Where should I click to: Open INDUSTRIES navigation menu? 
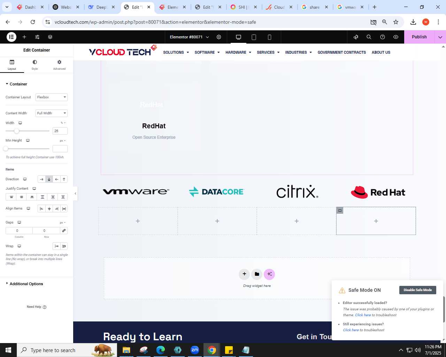click(298, 52)
